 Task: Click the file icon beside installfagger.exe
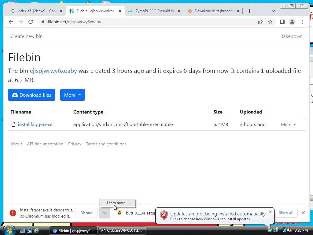tap(13, 124)
